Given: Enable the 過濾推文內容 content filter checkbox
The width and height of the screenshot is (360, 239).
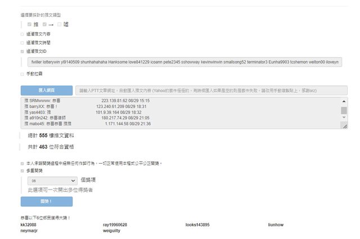Looking at the screenshot, I should [22, 34].
